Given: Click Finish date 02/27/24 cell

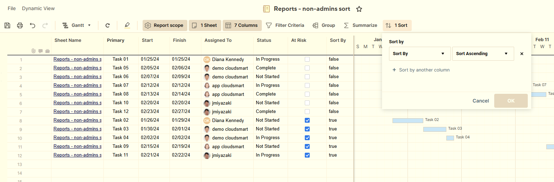Looking at the screenshot, I should 181,112.
